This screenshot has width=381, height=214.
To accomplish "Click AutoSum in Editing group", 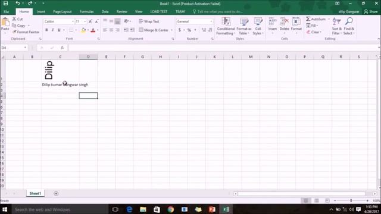I will click(x=316, y=19).
